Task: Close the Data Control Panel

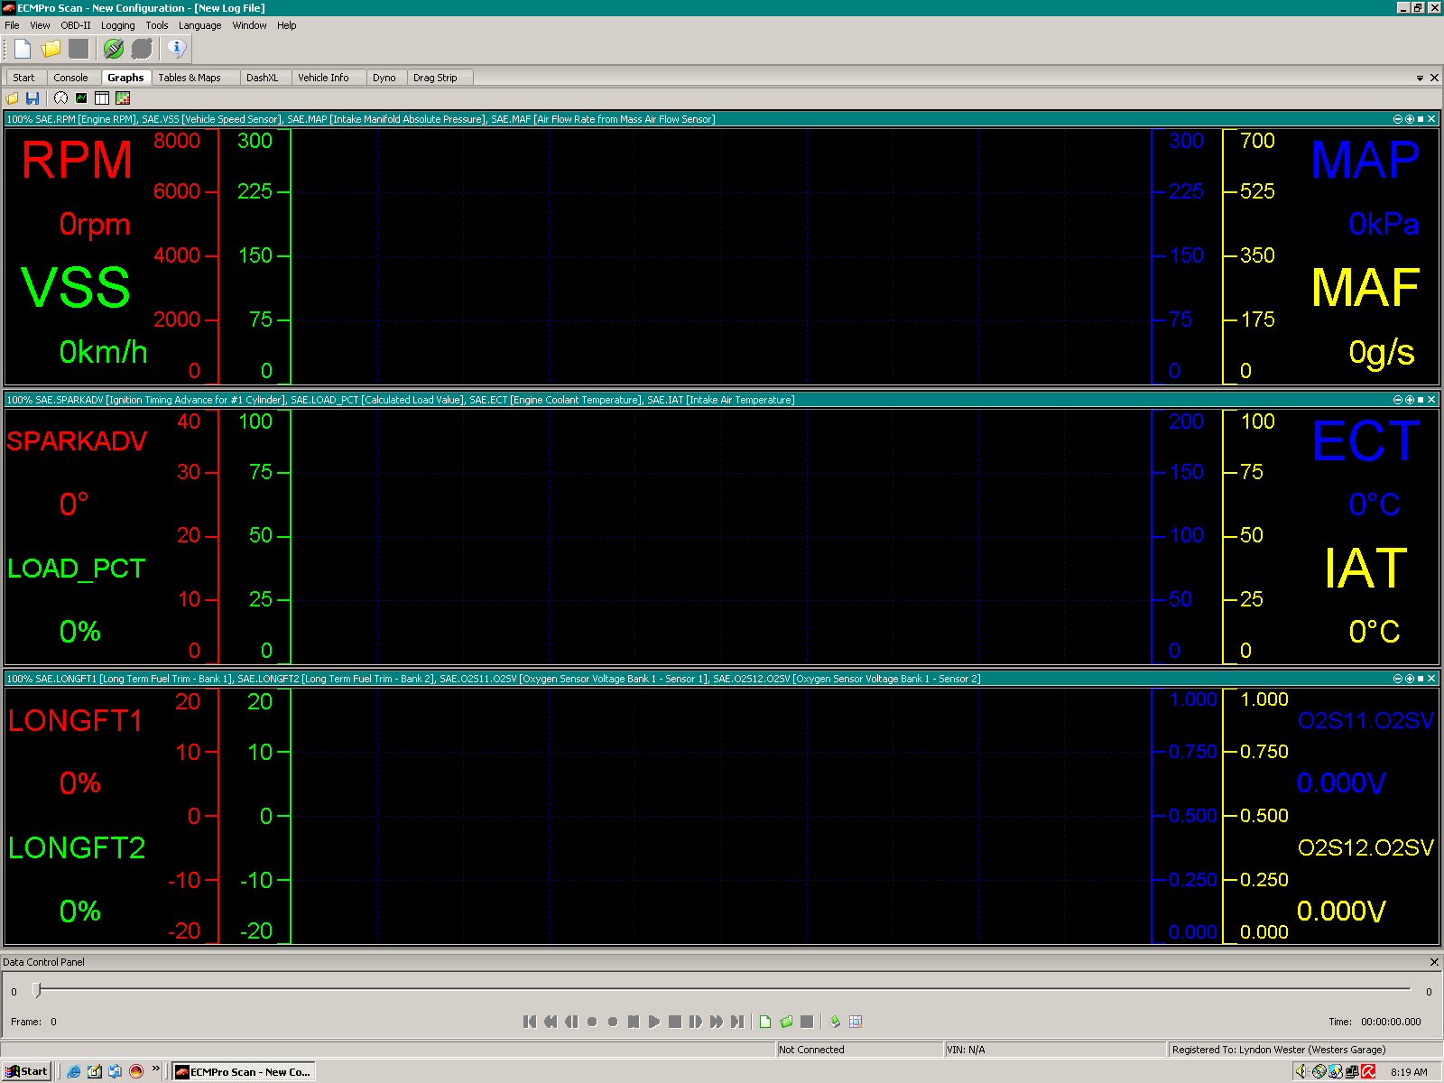Action: click(x=1434, y=962)
